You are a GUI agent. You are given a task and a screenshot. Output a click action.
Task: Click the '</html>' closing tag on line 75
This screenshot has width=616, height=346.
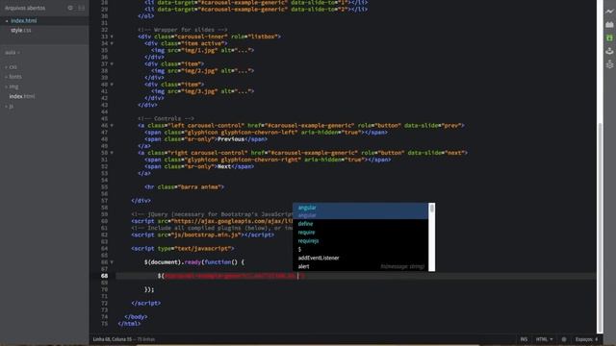(129, 324)
